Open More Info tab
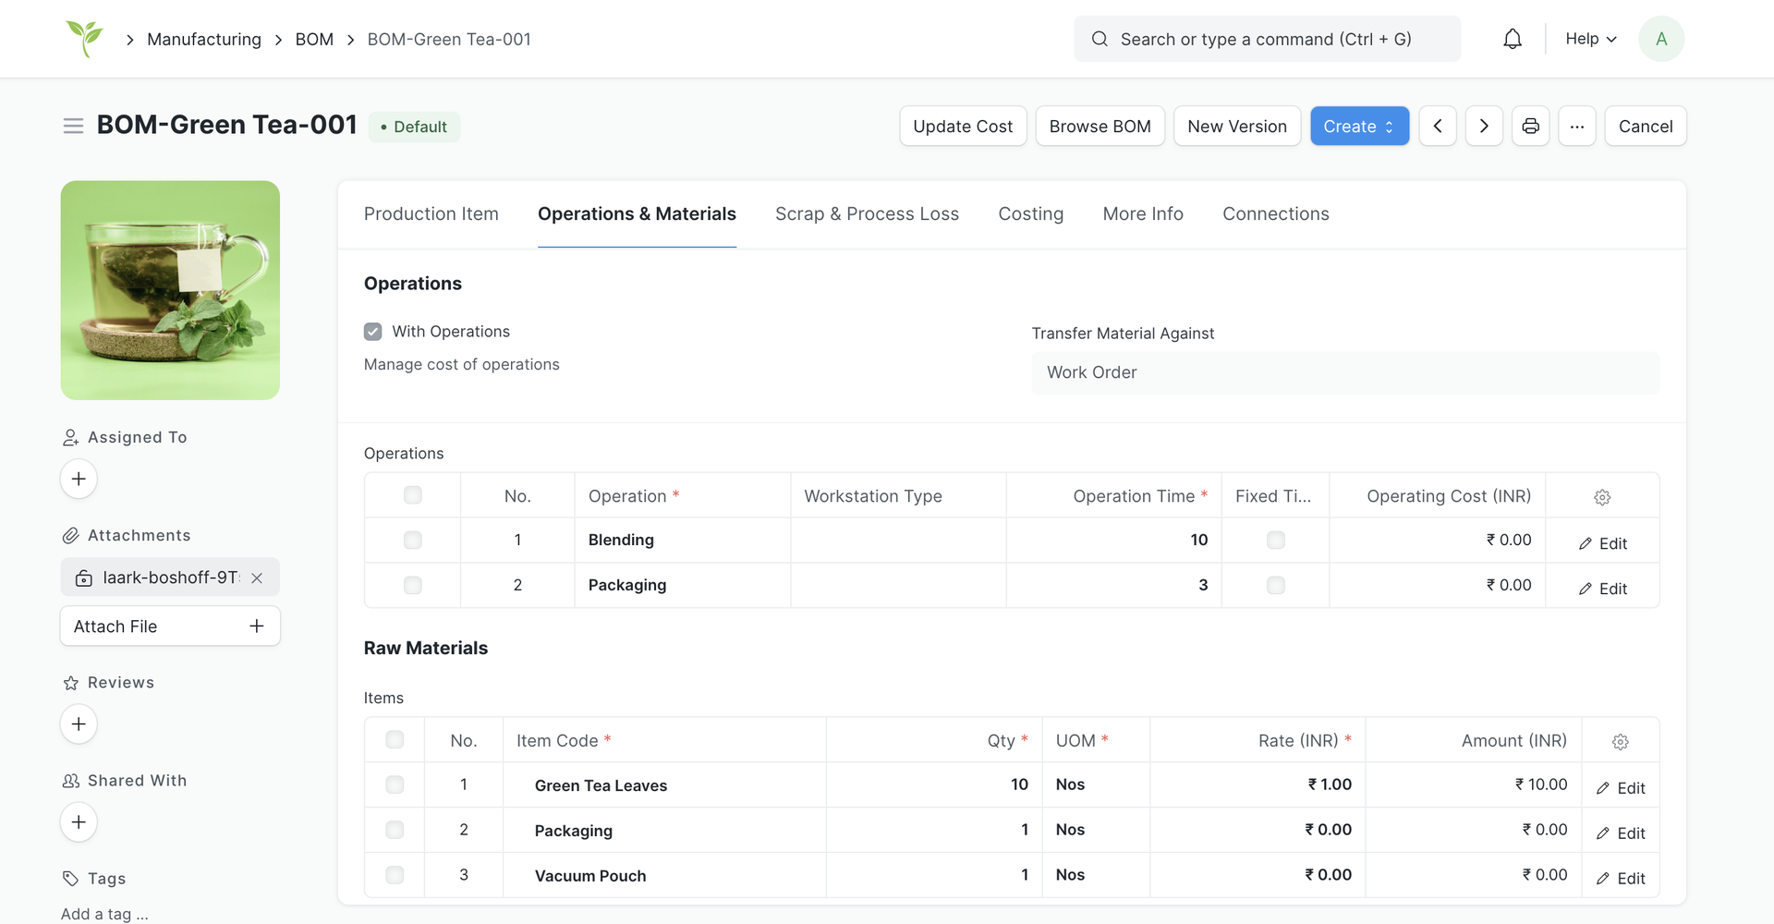This screenshot has height=924, width=1774. pos(1143,213)
